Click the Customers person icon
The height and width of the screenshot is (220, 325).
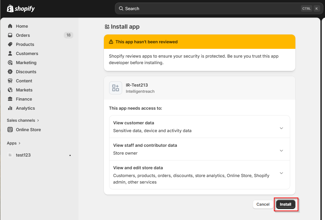[x=10, y=53]
